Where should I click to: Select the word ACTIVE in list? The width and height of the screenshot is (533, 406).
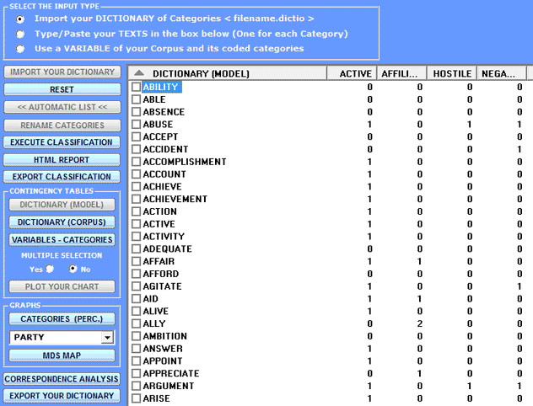(x=159, y=224)
